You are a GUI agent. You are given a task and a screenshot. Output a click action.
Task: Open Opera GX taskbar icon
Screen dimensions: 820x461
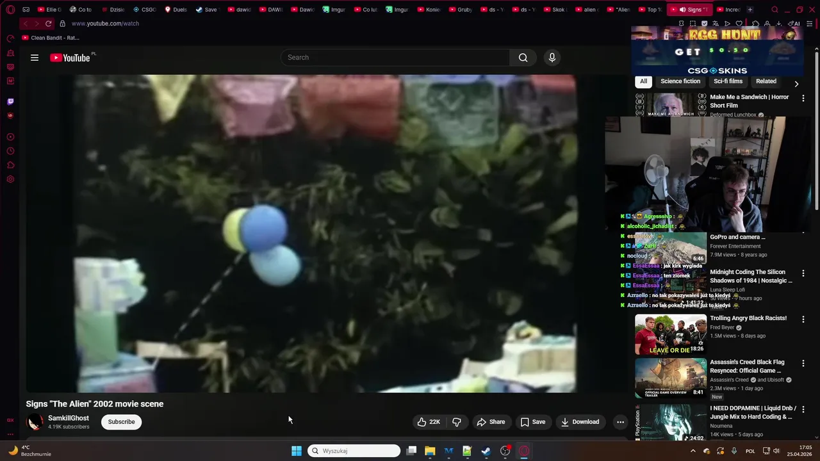pyautogui.click(x=524, y=451)
